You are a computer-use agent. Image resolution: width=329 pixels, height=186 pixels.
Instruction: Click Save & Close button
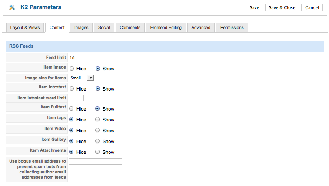point(282,7)
